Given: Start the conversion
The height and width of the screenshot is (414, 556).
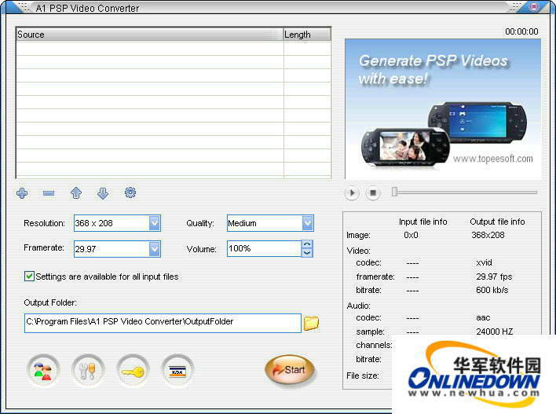Looking at the screenshot, I should 290,370.
